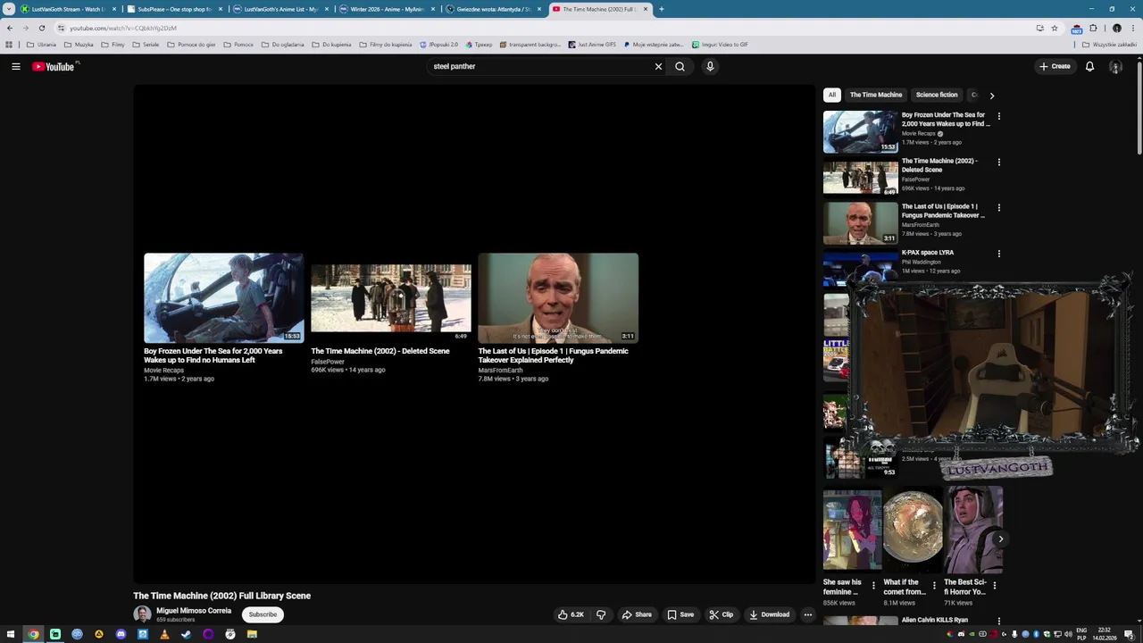Share the video
Viewport: 1143px width, 643px height.
pos(637,614)
